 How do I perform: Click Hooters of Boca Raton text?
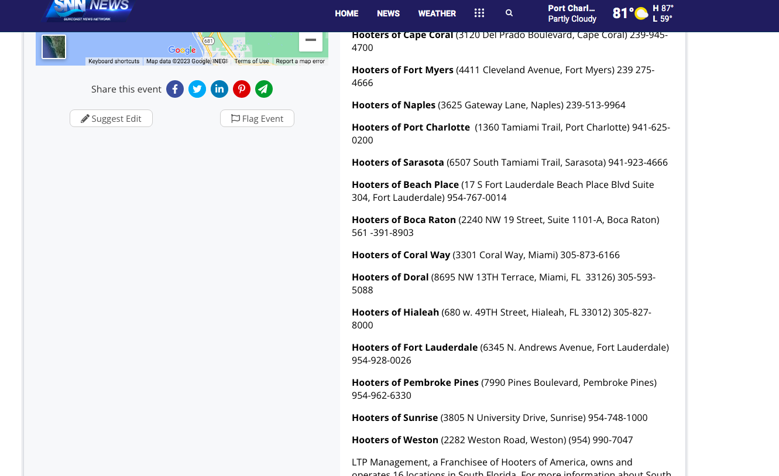(x=404, y=220)
